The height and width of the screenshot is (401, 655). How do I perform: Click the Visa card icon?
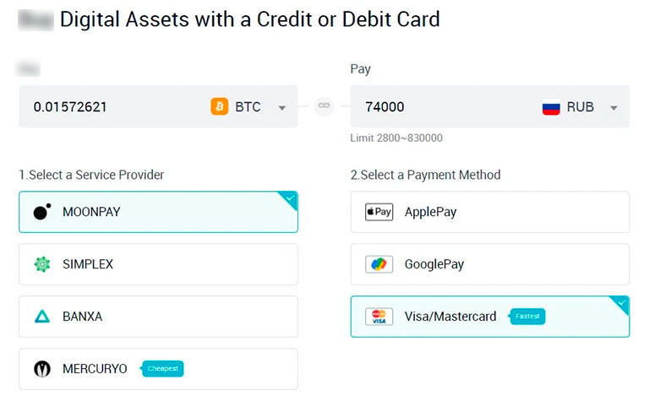379,317
